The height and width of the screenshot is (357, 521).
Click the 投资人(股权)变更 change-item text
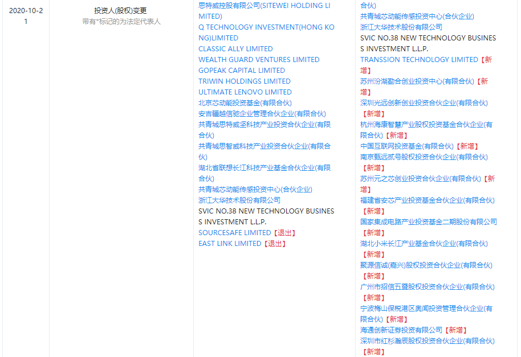coord(120,11)
